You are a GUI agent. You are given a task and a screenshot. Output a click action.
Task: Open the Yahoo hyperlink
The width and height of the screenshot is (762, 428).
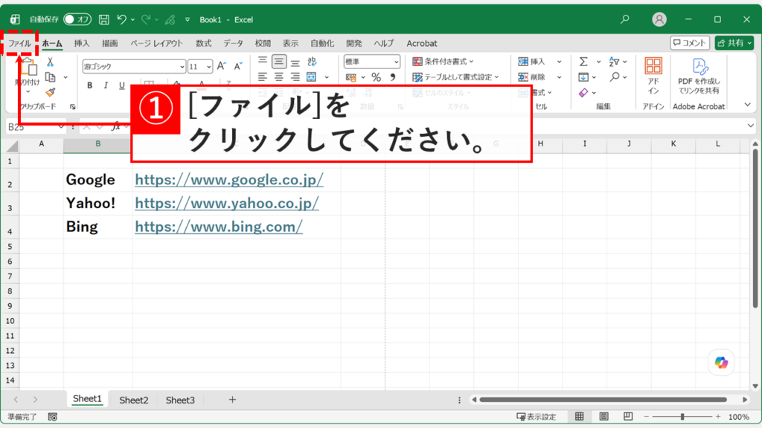point(227,203)
